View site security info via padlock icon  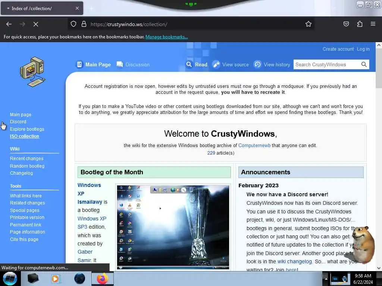coord(84,24)
